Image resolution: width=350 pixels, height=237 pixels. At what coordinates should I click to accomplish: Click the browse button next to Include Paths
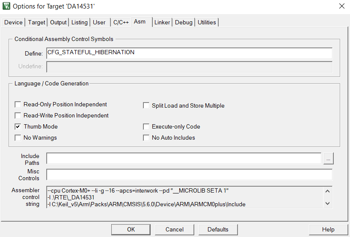coord(328,158)
